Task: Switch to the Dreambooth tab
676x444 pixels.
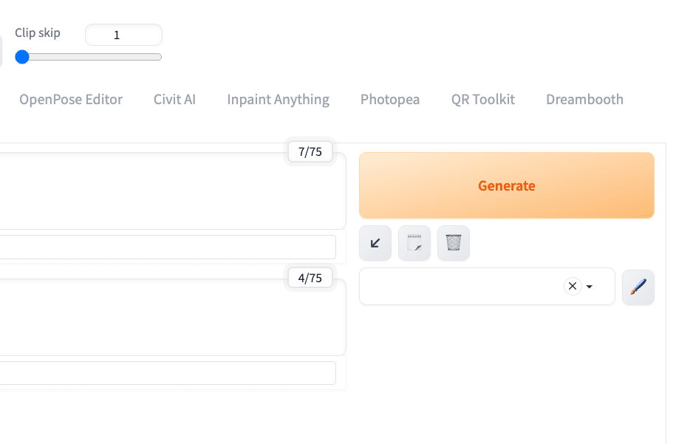Action: pos(584,100)
